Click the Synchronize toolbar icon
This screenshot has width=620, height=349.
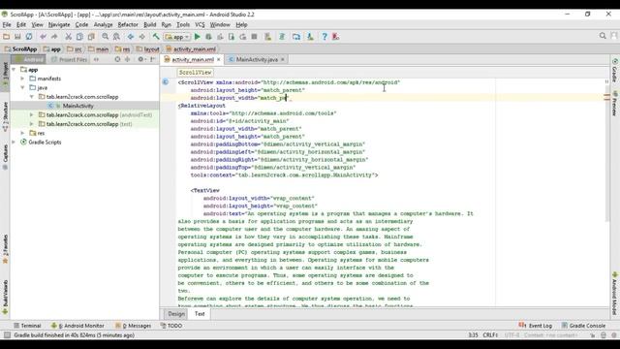click(x=29, y=37)
